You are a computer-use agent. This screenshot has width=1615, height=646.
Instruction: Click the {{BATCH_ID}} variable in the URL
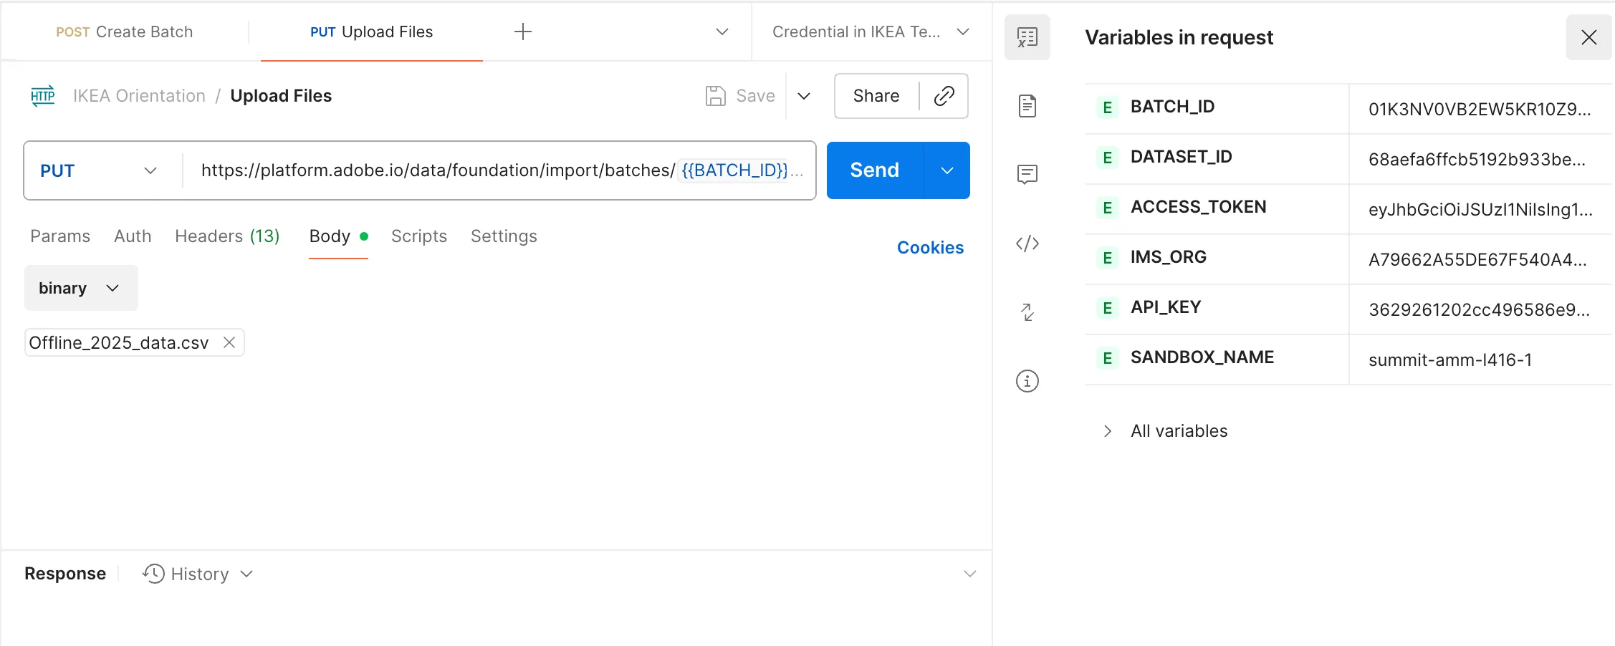pos(734,170)
